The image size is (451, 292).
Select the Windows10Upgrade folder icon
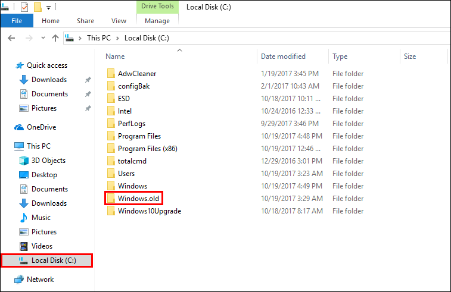point(111,211)
